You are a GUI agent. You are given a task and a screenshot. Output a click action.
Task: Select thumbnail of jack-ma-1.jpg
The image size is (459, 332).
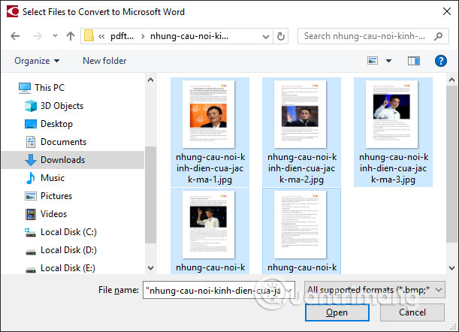208,114
